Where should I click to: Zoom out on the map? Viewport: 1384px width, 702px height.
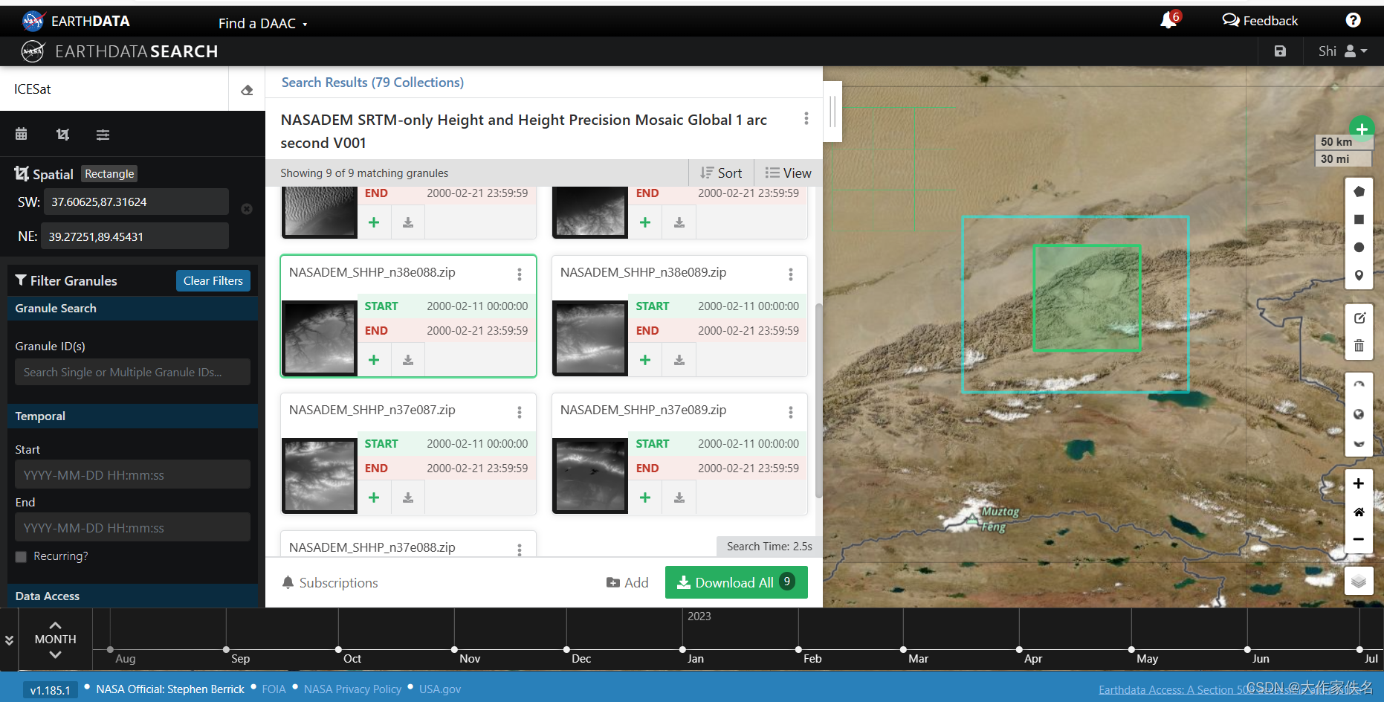[1359, 539]
